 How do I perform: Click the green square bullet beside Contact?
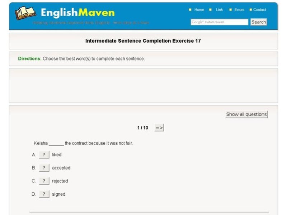(x=251, y=10)
